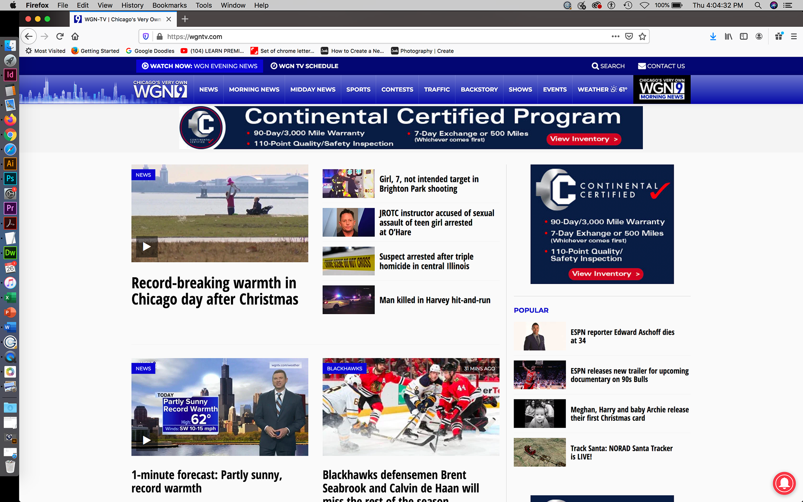
Task: Click SEARCH in the top bar
Action: tap(608, 66)
